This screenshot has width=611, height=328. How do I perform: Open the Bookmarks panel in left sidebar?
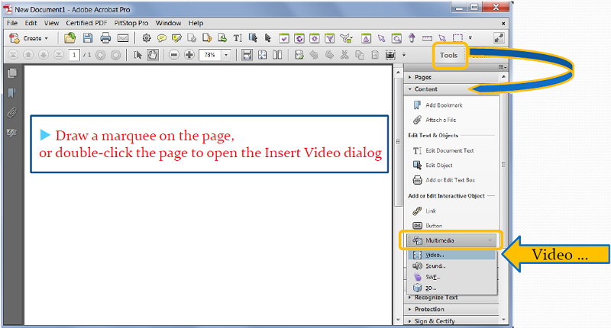pyautogui.click(x=11, y=93)
